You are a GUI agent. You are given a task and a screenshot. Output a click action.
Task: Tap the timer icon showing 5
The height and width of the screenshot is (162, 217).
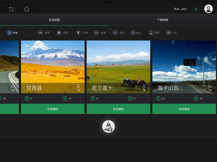click(27, 99)
